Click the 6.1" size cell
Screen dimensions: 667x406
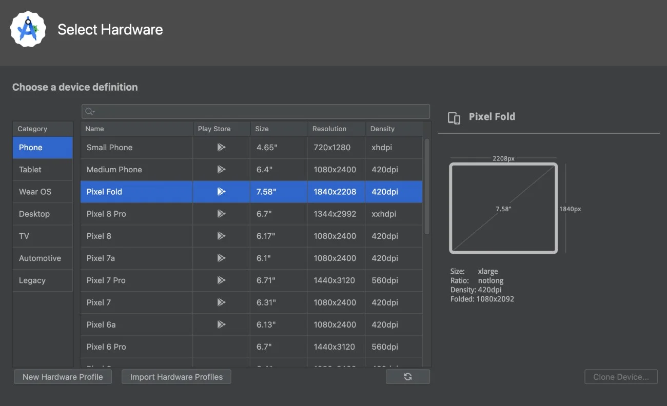pos(279,258)
